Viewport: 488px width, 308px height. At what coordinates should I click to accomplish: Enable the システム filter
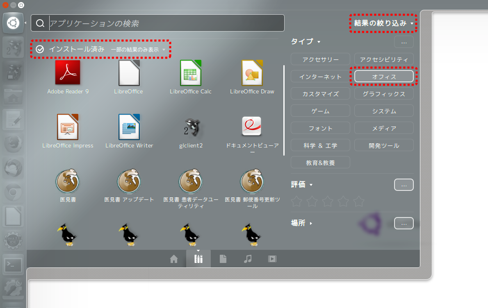[x=384, y=111]
